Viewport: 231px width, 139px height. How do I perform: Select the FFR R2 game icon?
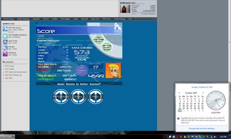tap(5, 48)
